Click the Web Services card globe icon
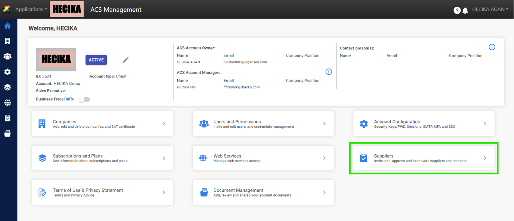514x221 pixels. coord(203,158)
